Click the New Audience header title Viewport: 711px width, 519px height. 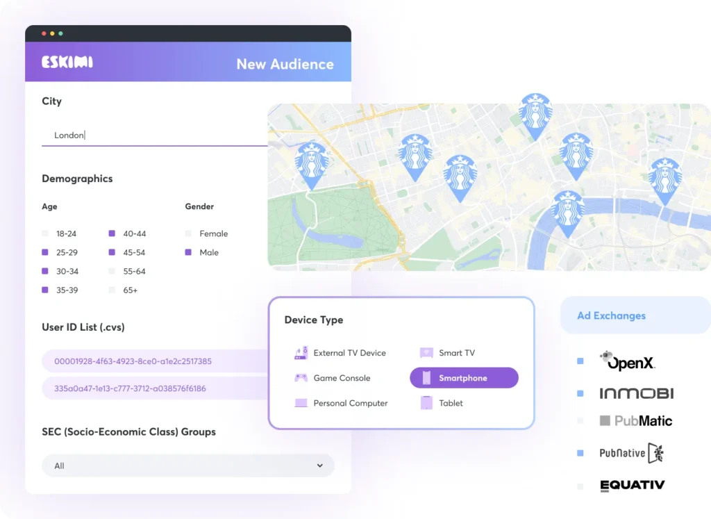click(285, 64)
